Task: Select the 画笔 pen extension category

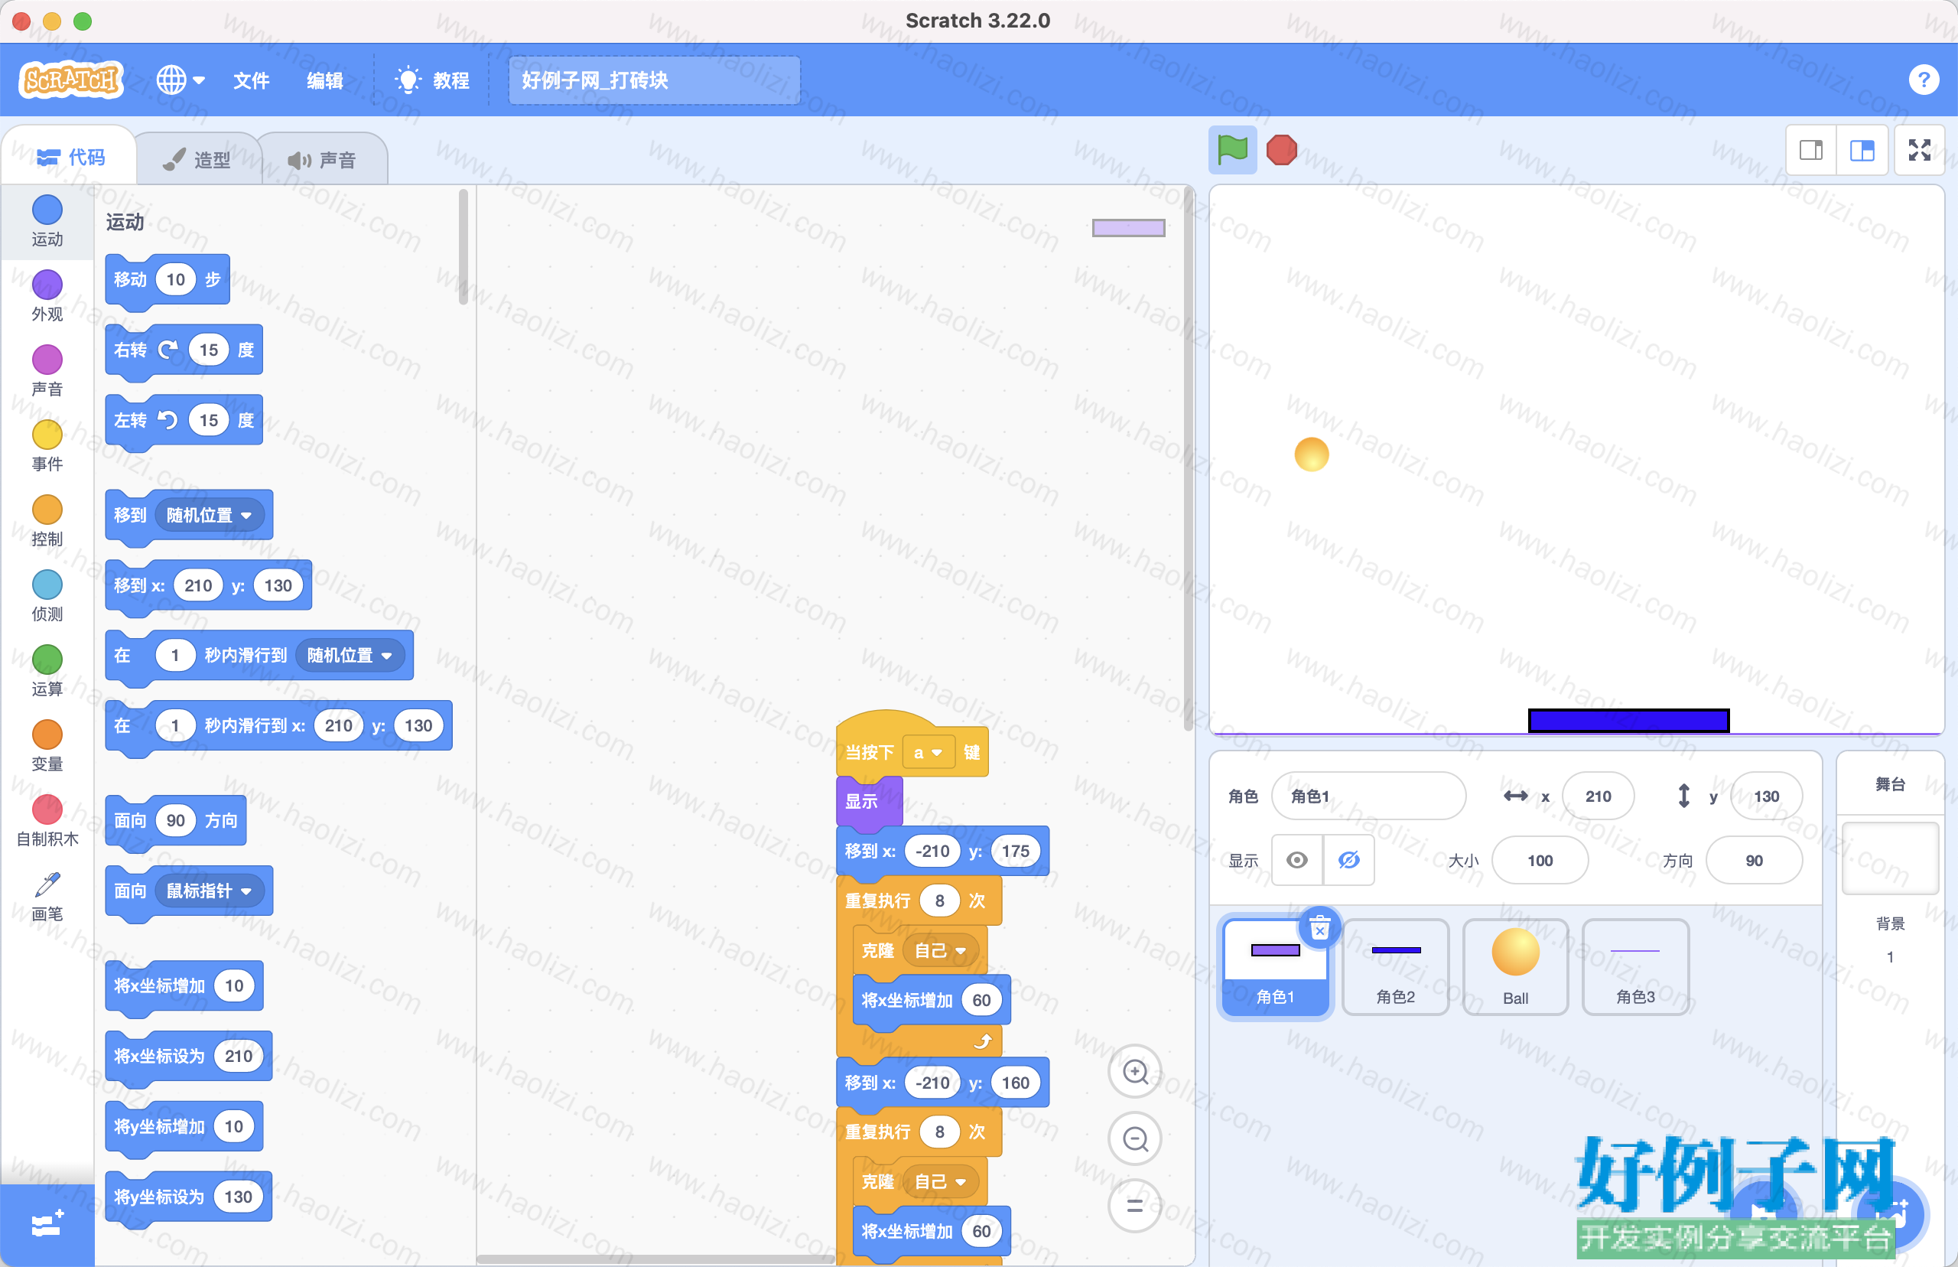Action: pyautogui.click(x=47, y=897)
